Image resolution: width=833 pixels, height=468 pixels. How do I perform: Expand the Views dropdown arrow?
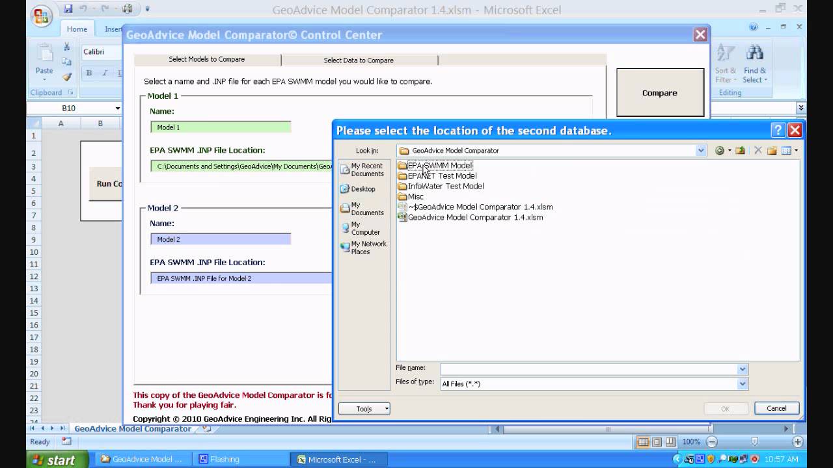click(x=796, y=151)
